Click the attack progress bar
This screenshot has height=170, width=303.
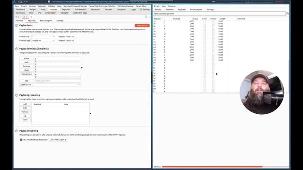click(225, 167)
